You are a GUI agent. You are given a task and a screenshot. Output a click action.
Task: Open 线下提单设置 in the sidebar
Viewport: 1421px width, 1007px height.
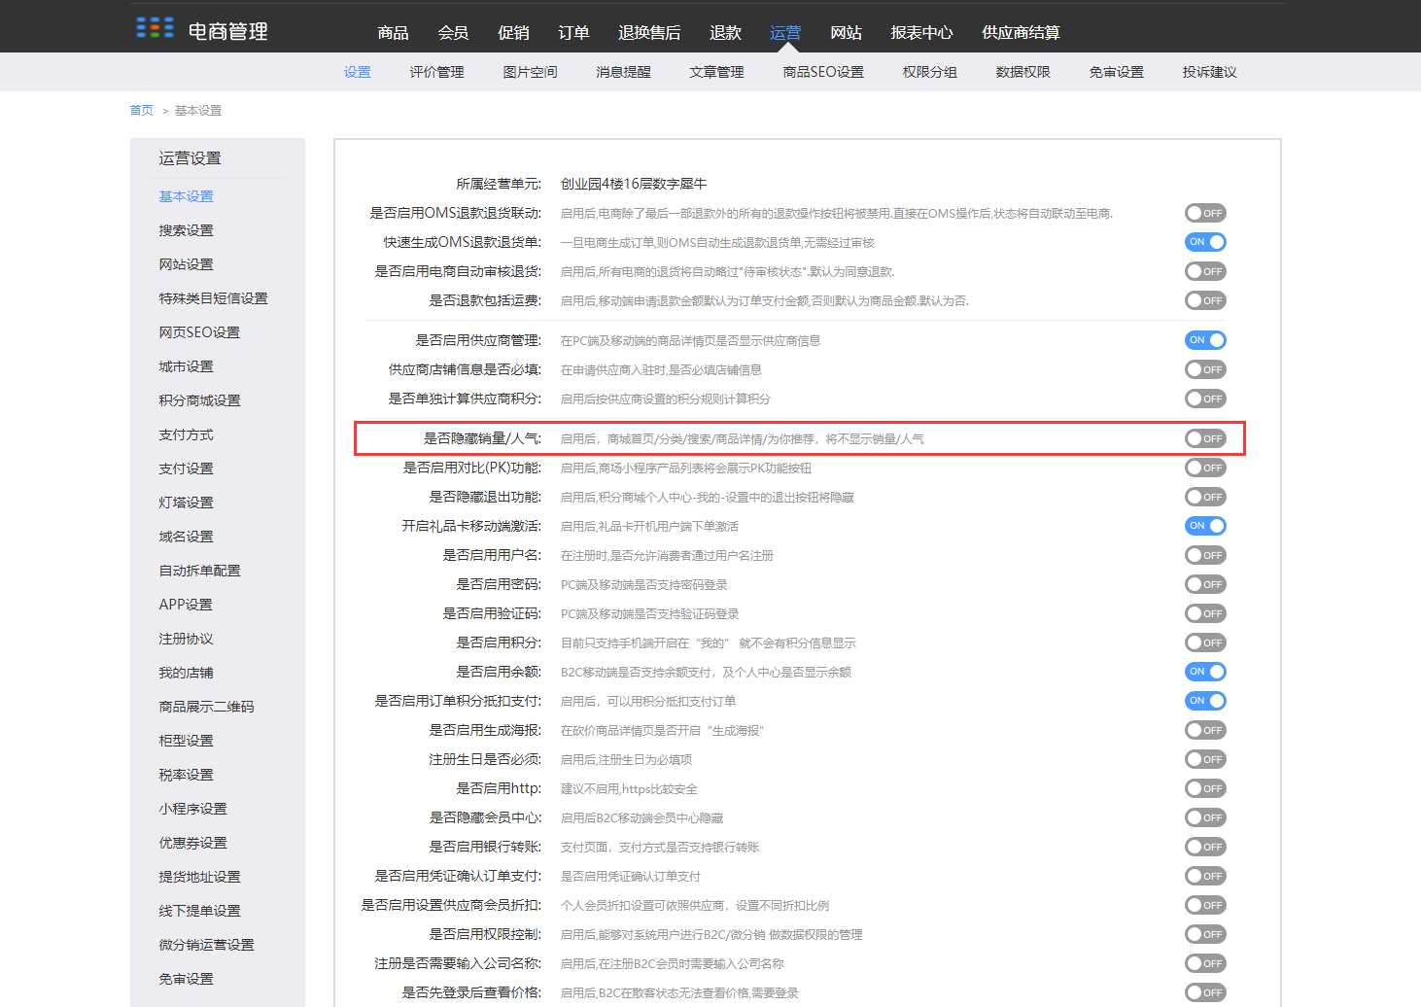pos(199,911)
